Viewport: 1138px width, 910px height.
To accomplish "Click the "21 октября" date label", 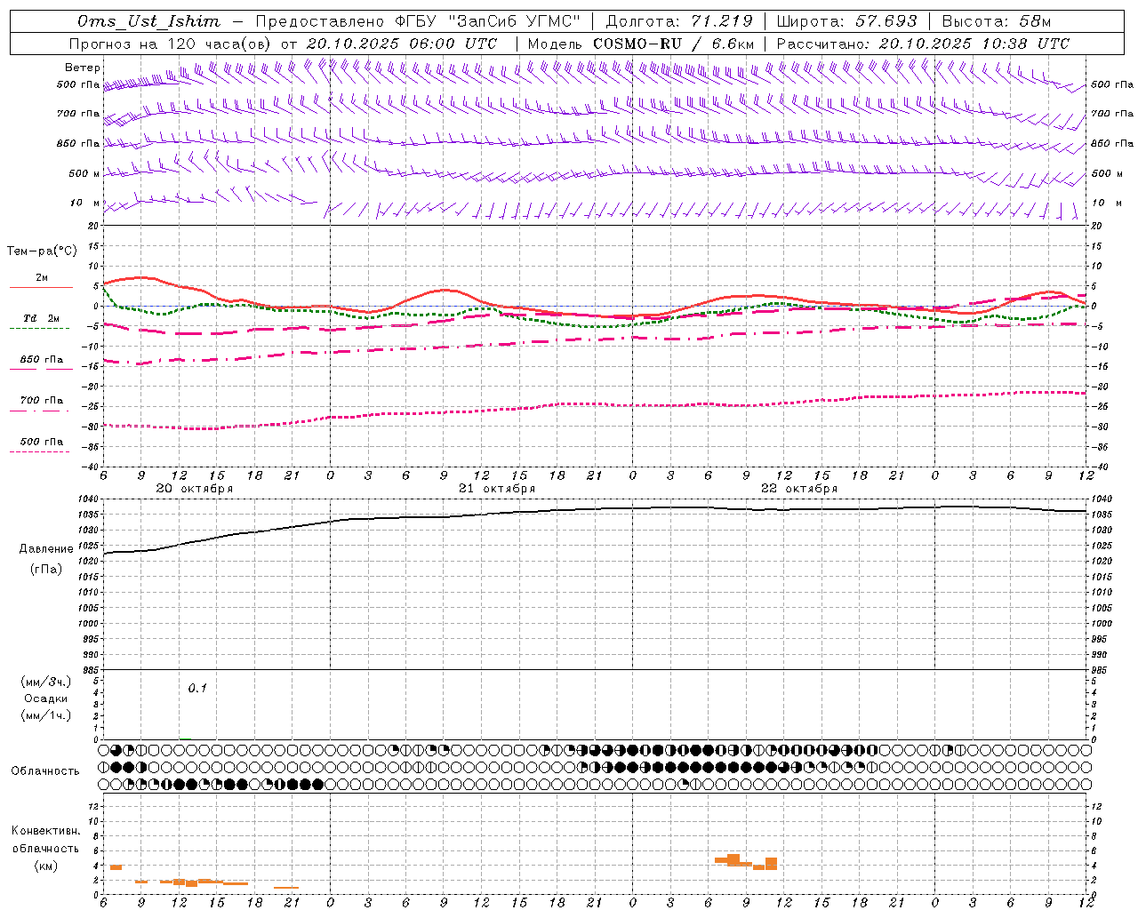I will [x=497, y=489].
